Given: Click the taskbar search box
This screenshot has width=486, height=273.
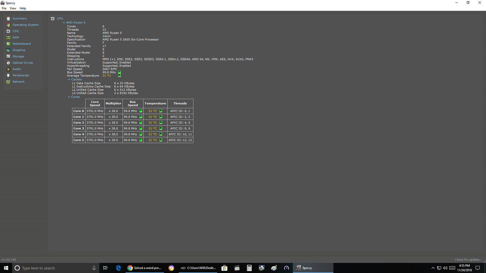Looking at the screenshot, I should (x=55, y=268).
